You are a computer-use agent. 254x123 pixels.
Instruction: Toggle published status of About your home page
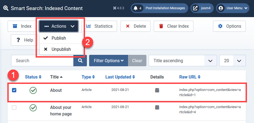pyautogui.click(x=33, y=108)
